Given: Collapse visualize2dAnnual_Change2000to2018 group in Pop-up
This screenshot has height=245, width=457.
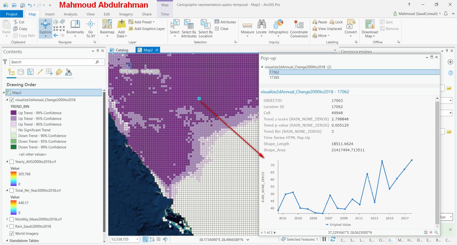Looking at the screenshot, I should [262, 67].
